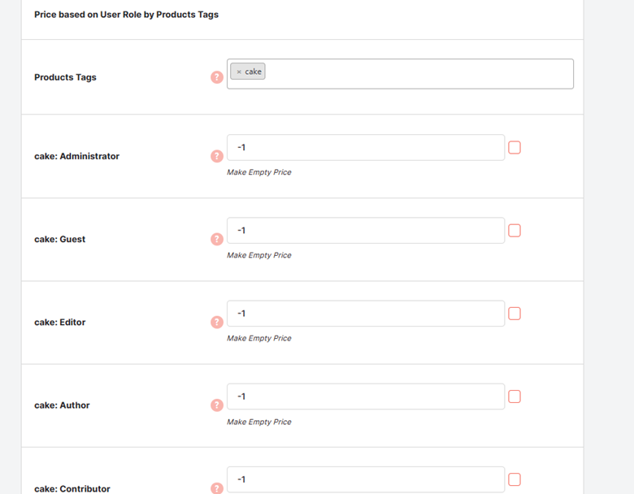This screenshot has height=494, width=634.
Task: Click the help icon beside Products Tags
Action: tap(217, 77)
